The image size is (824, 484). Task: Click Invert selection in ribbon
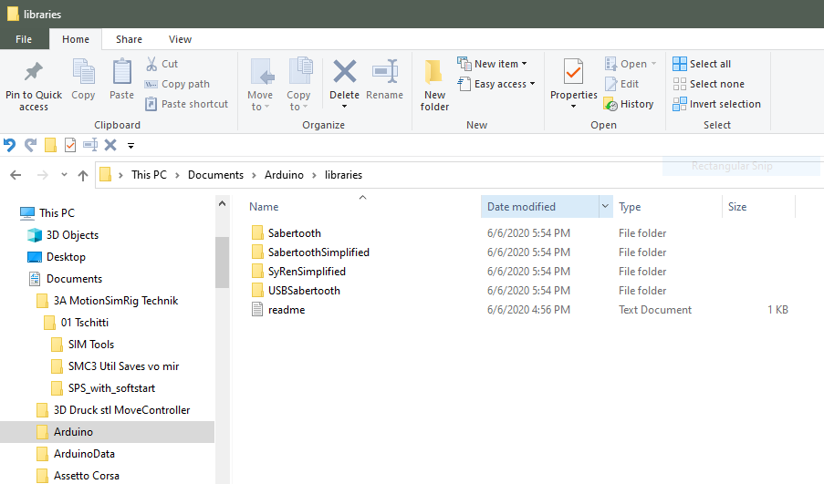coord(717,104)
